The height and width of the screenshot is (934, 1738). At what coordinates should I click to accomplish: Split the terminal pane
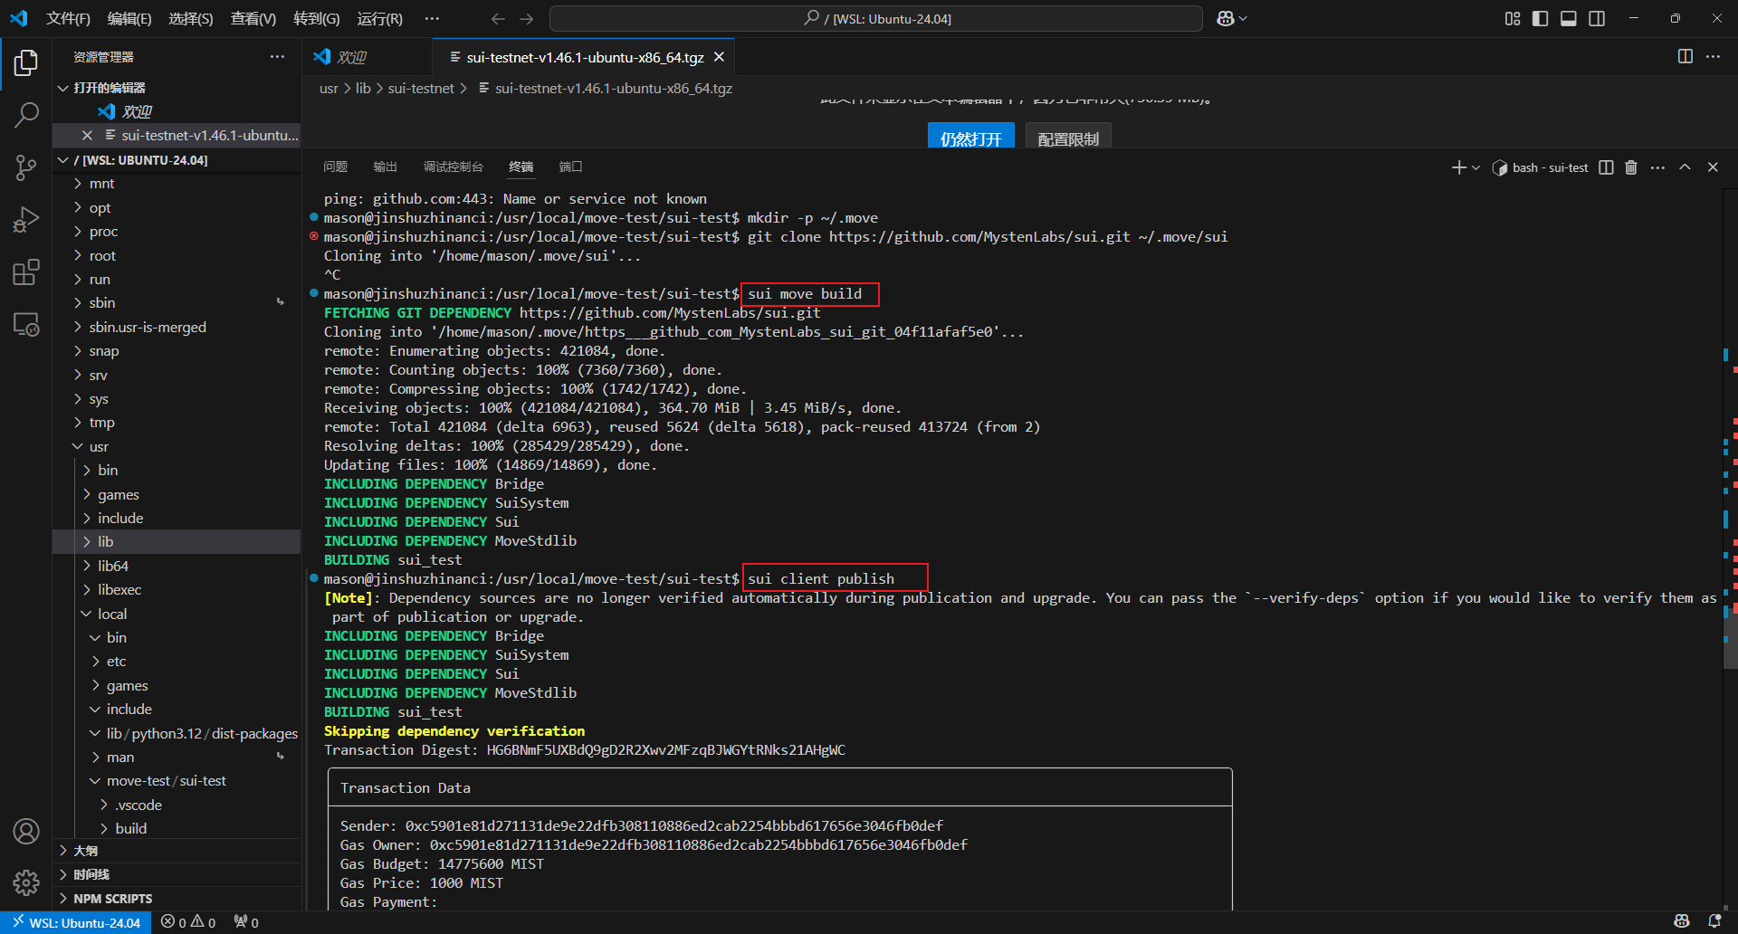click(x=1607, y=167)
